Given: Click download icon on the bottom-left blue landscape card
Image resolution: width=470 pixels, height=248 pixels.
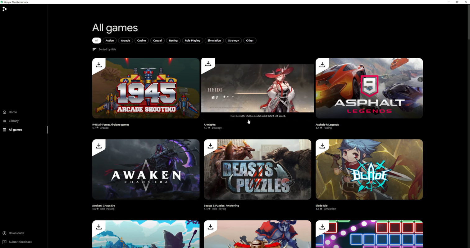Looking at the screenshot, I should tap(99, 227).
